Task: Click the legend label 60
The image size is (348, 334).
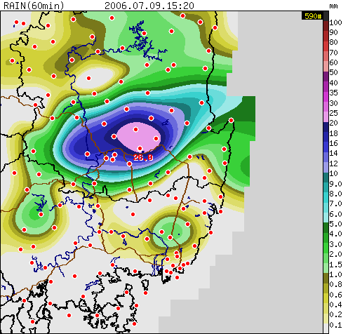Action: coord(333,62)
